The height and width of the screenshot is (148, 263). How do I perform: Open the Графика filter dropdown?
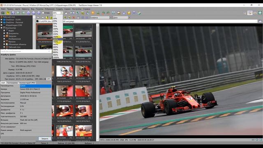[x=111, y=18]
